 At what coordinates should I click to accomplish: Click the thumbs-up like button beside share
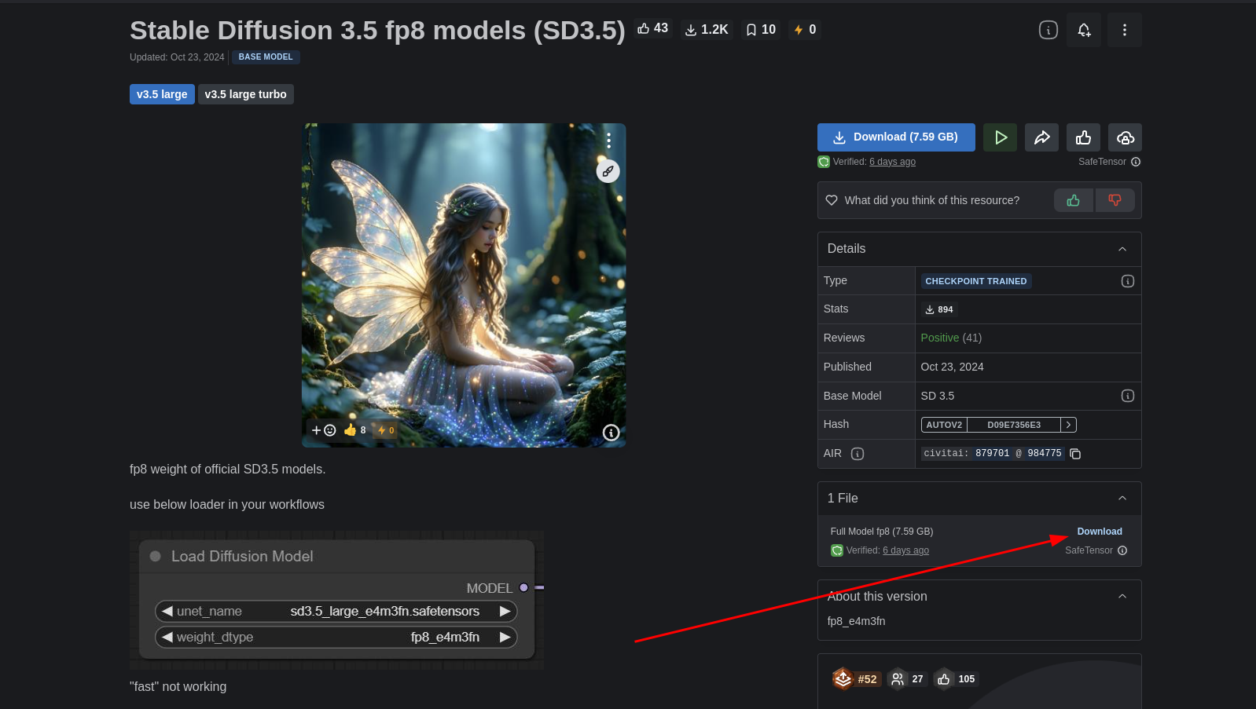click(1083, 137)
